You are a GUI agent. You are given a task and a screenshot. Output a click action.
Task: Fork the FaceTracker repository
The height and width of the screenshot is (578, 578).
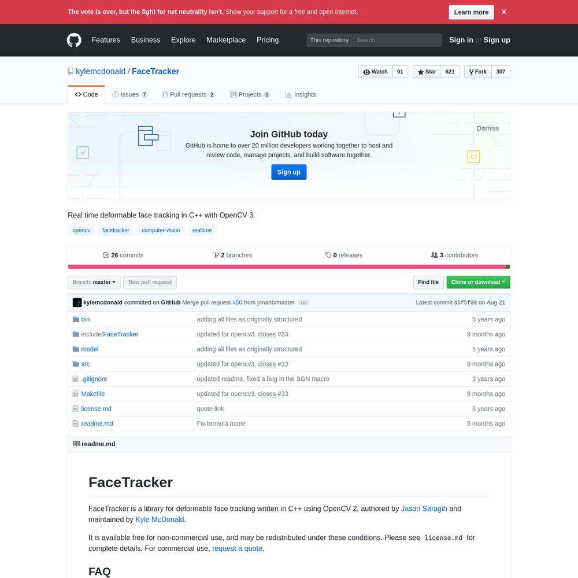click(478, 72)
